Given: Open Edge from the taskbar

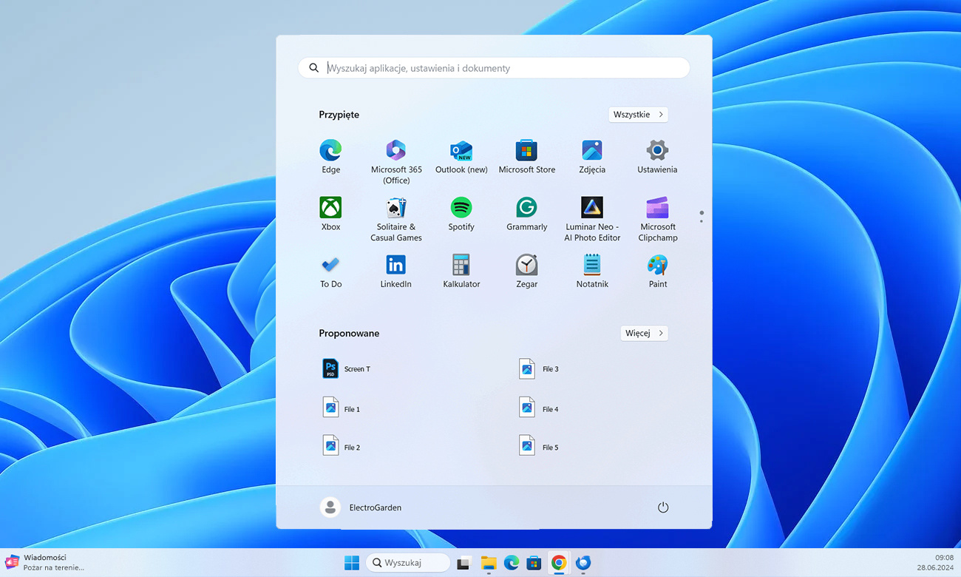Looking at the screenshot, I should tap(512, 563).
